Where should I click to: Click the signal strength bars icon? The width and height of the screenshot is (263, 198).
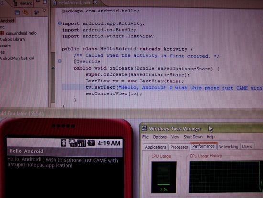81,143
